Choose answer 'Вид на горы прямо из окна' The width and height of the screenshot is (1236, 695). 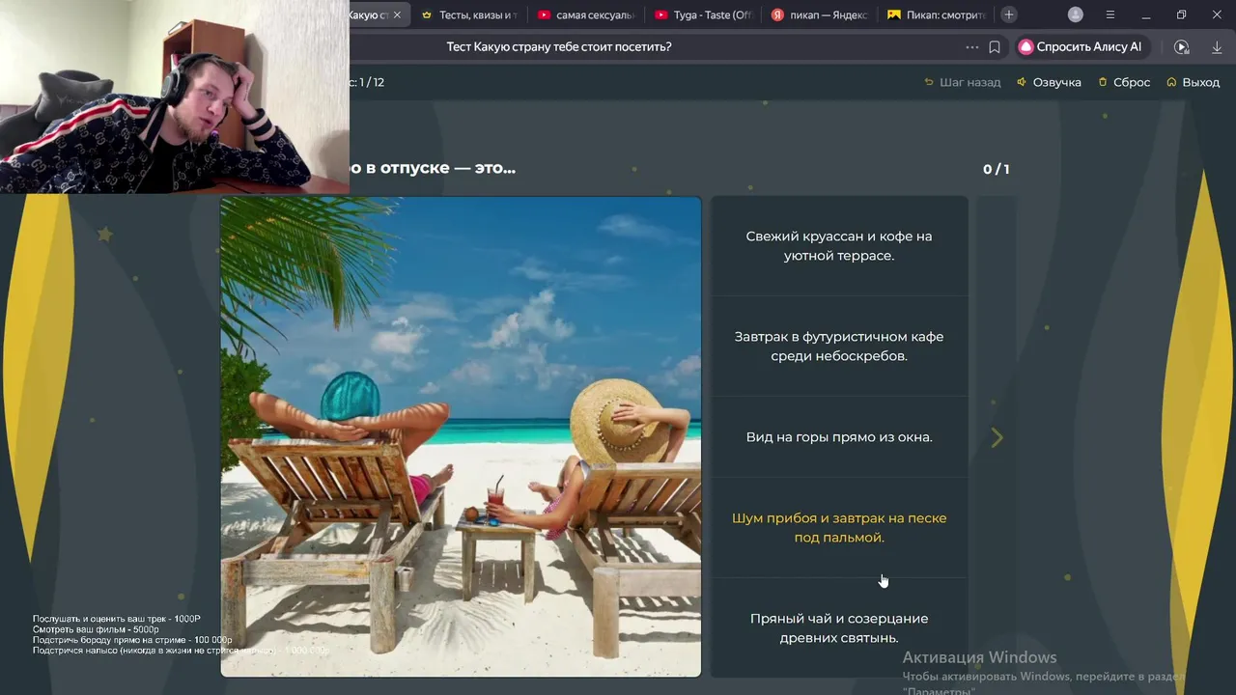(x=839, y=437)
